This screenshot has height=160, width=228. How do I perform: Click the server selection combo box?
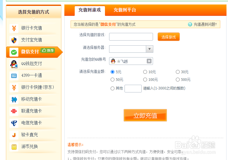(x=131, y=49)
